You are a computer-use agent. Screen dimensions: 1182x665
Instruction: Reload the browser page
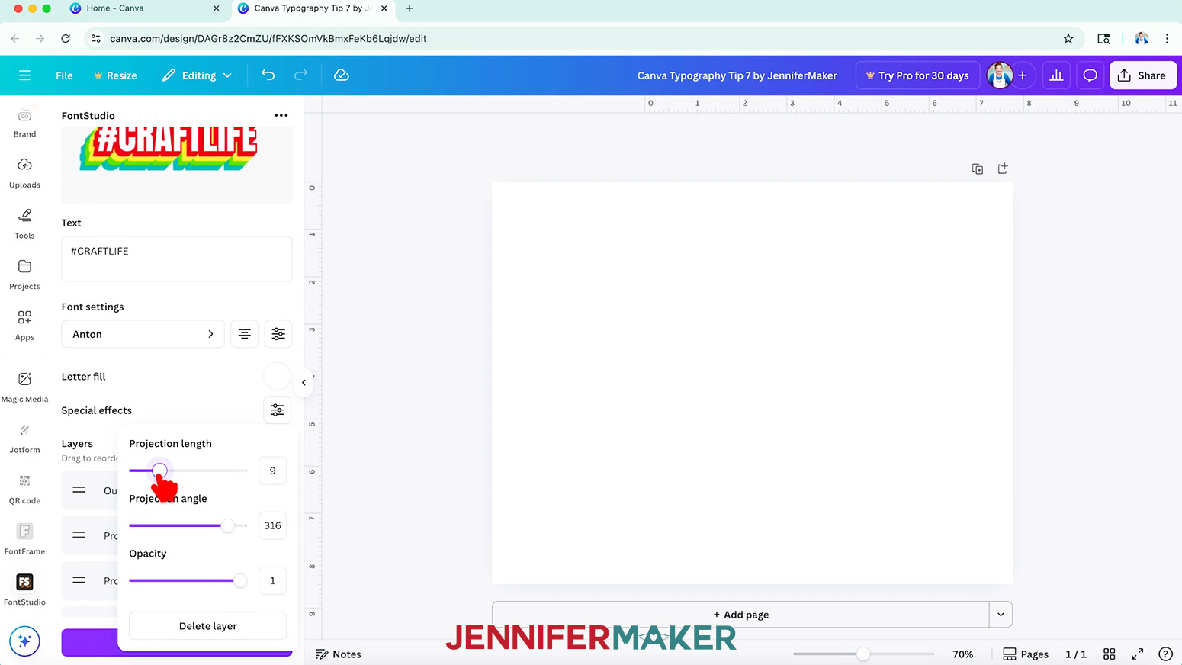(x=66, y=38)
